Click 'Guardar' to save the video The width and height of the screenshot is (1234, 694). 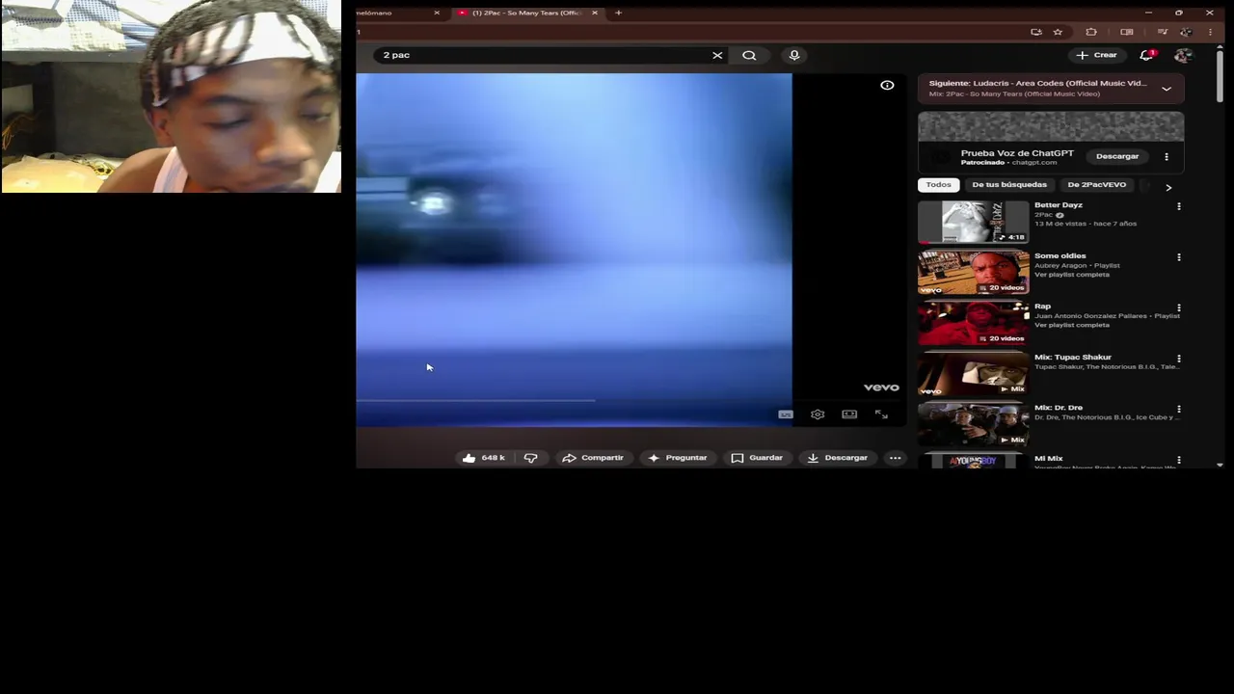757,458
